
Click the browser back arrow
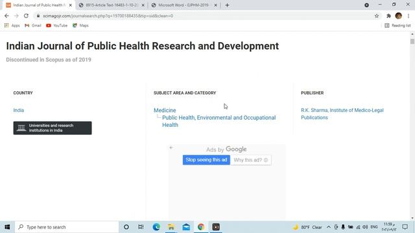click(6, 16)
